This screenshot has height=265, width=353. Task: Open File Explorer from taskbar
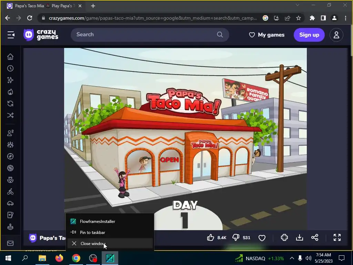[x=42, y=258]
